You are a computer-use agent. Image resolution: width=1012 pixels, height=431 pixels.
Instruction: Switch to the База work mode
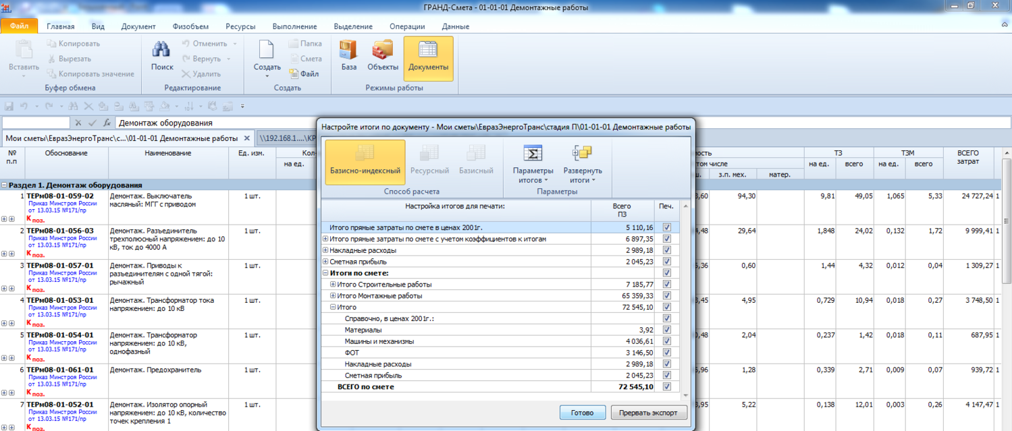349,57
